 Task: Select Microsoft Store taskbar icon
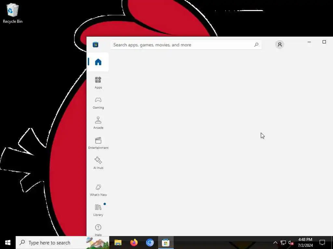click(166, 243)
